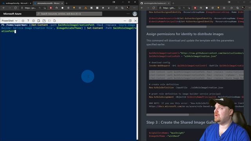The image size is (251, 141).
Task: Click the orange flame extension icon in left browser
Action: click(x=85, y=8)
